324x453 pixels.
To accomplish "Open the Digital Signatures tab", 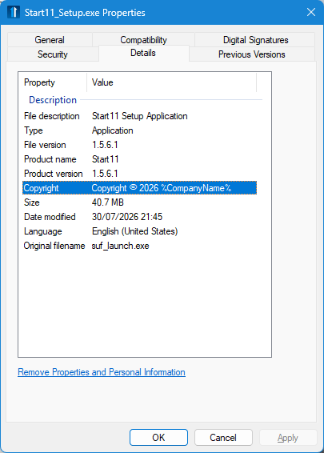I will tap(255, 40).
